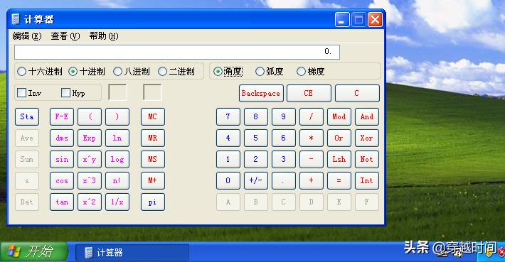505x262 pixels.
Task: Insert pi constant
Action: (153, 202)
